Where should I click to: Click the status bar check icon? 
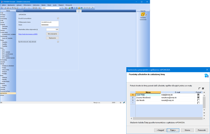(x=124, y=103)
